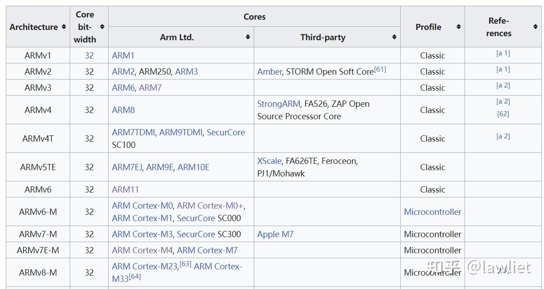Open the ARM1 core link
Screen dimensions: 544x289
[123, 55]
